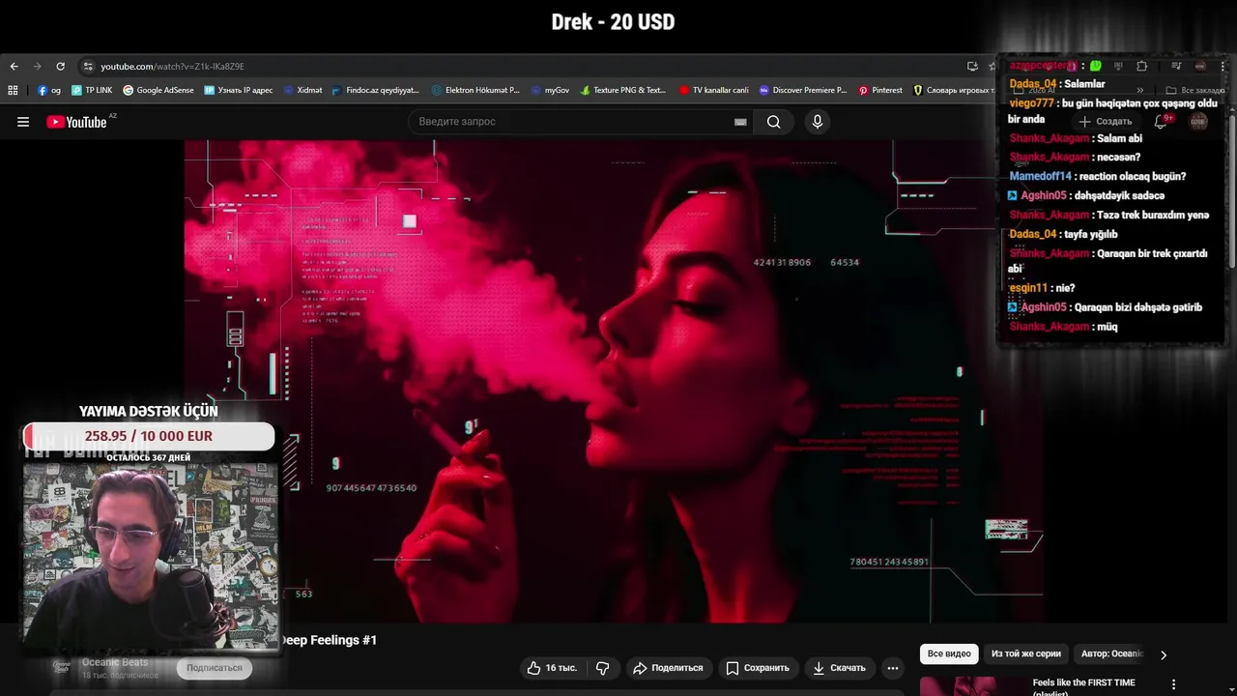Open the on-screen keyboard icon in search

point(740,122)
